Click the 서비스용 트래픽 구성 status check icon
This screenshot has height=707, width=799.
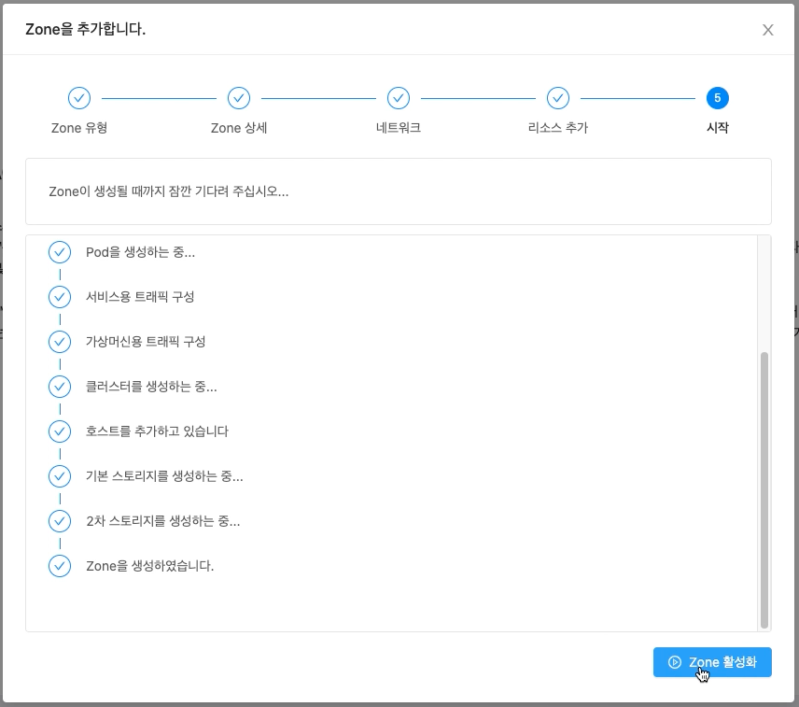point(60,297)
